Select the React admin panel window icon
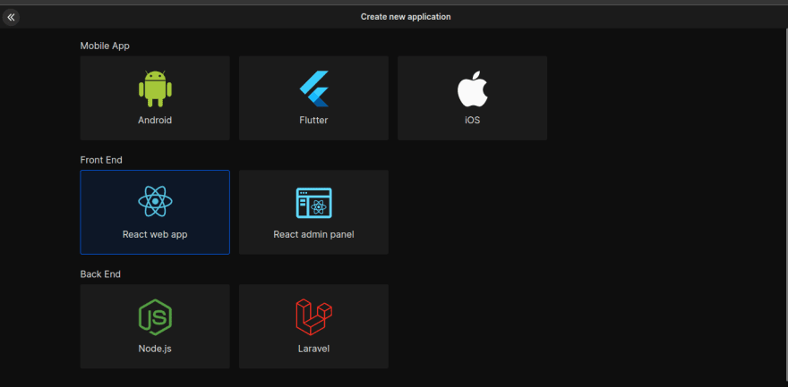 [313, 203]
